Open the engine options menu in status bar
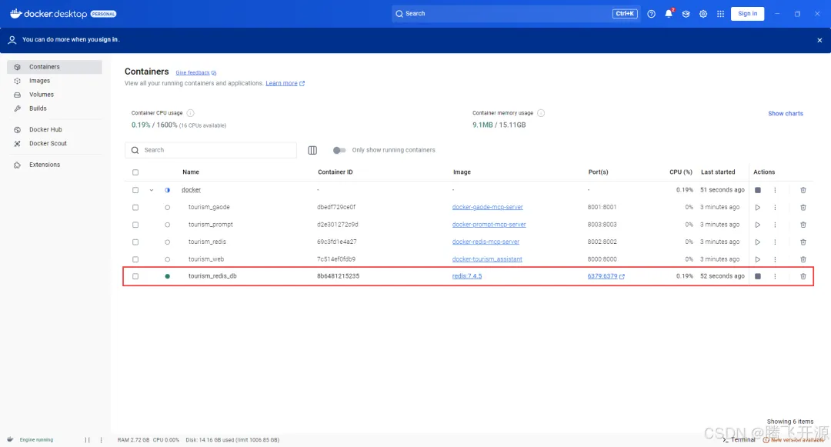 pyautogui.click(x=102, y=439)
